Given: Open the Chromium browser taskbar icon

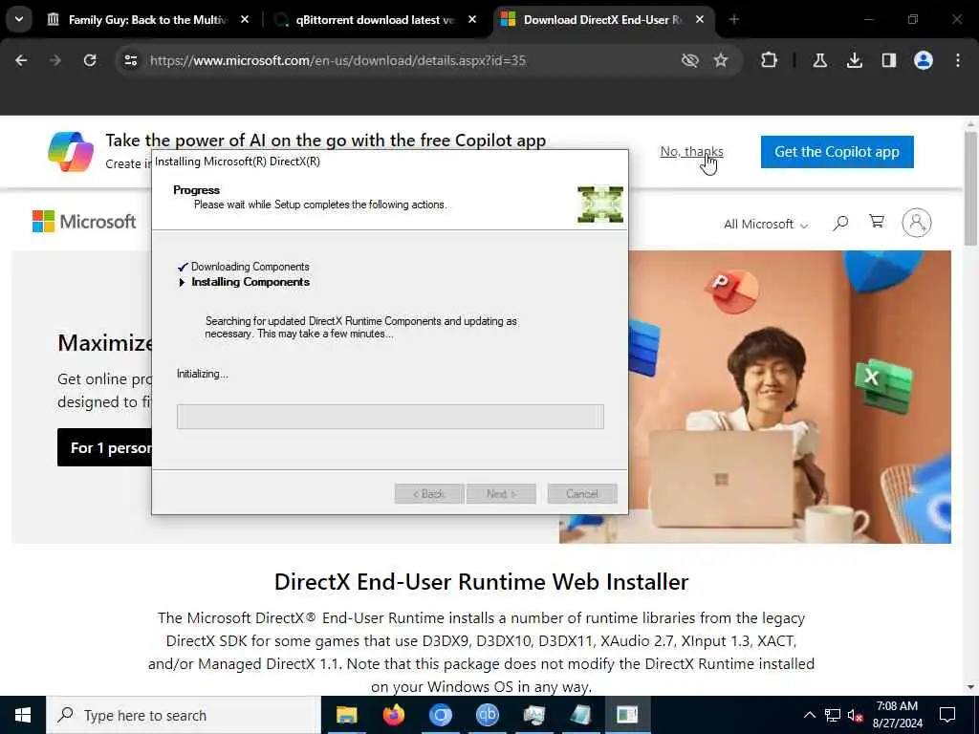Looking at the screenshot, I should pyautogui.click(x=440, y=715).
